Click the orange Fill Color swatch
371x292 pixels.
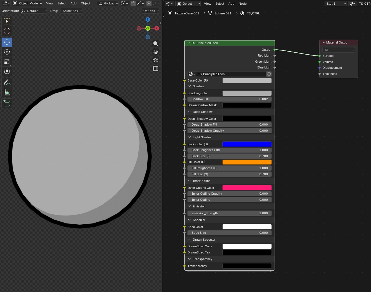coord(247,162)
